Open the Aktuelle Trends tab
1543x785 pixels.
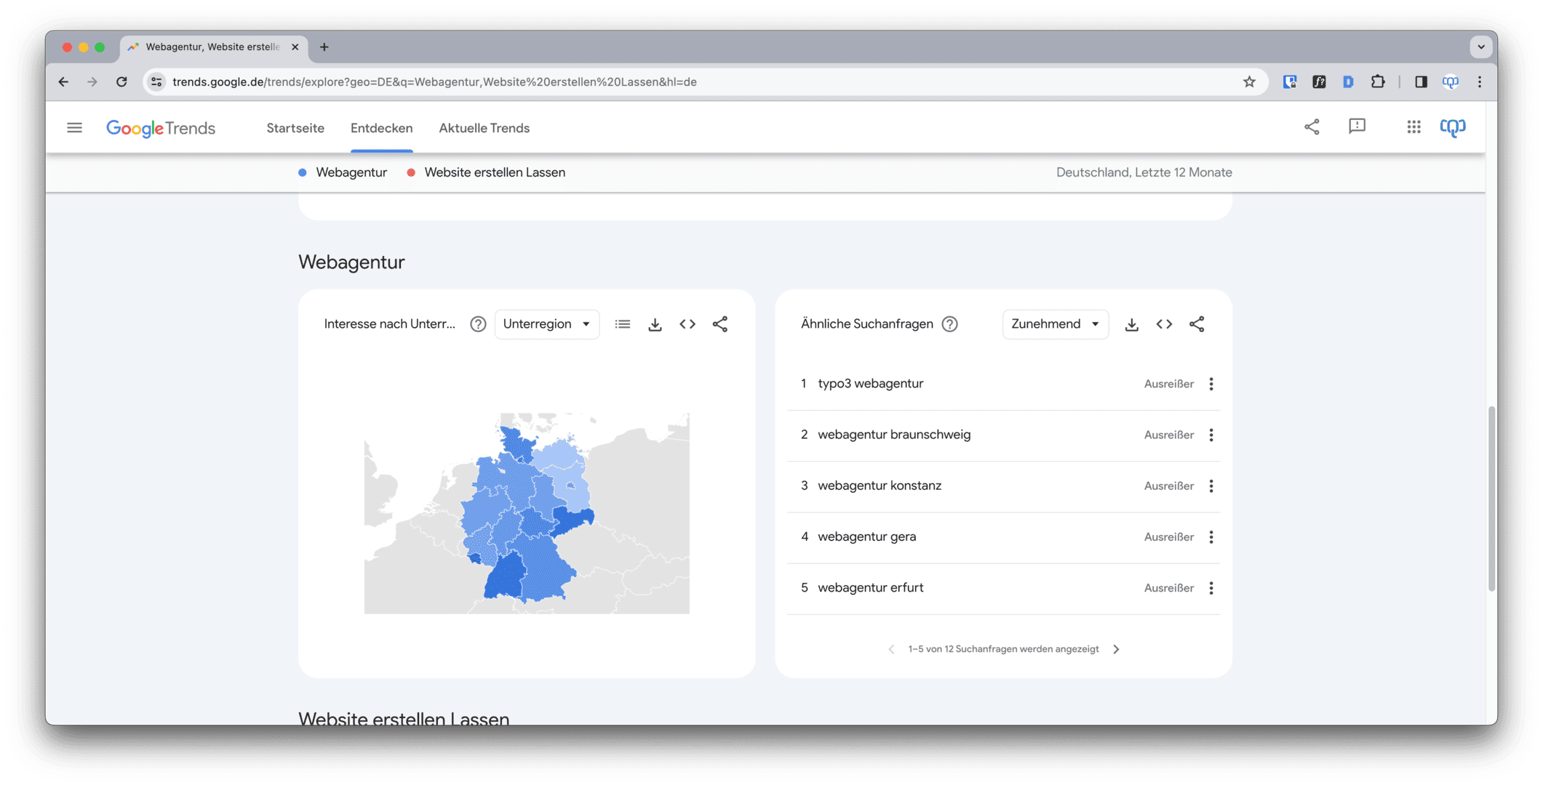(x=484, y=128)
